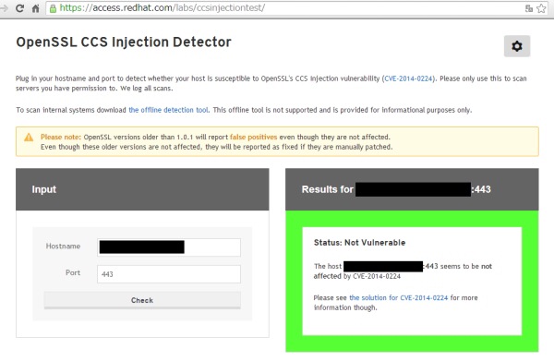Open the translate icon in the address bar
The width and height of the screenshot is (554, 361).
528,8
